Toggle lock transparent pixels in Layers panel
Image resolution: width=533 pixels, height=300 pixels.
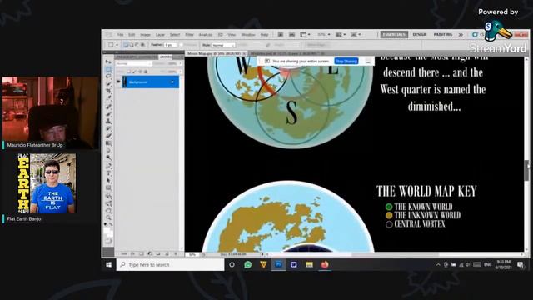pyautogui.click(x=129, y=72)
